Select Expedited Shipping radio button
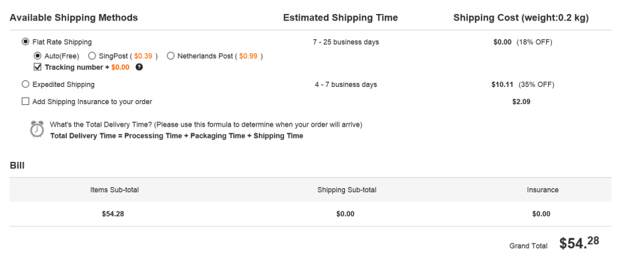 (x=25, y=84)
